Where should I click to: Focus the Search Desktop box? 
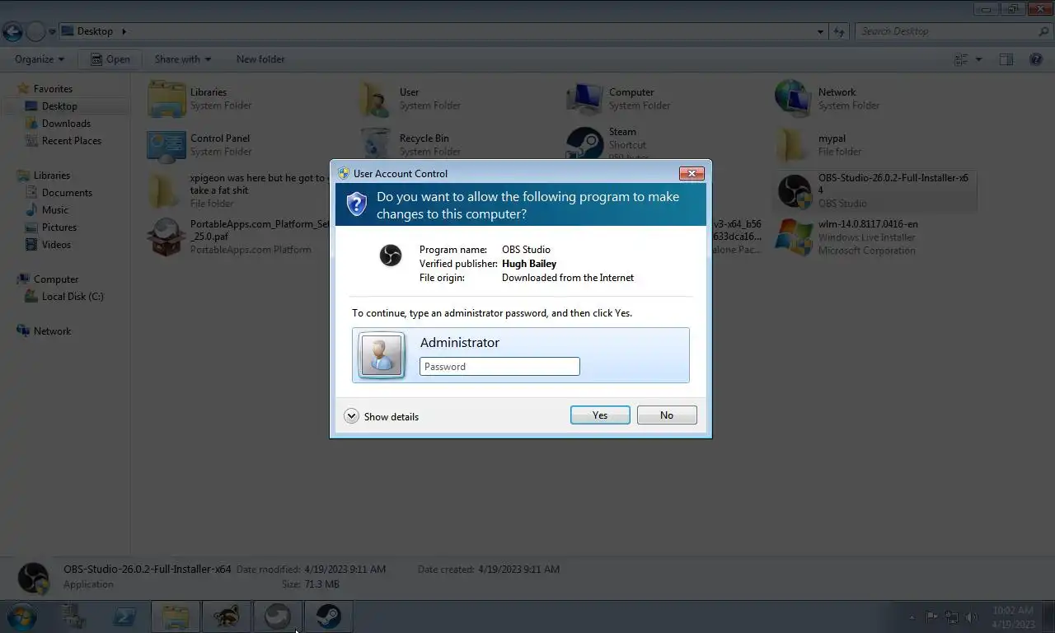954,31
